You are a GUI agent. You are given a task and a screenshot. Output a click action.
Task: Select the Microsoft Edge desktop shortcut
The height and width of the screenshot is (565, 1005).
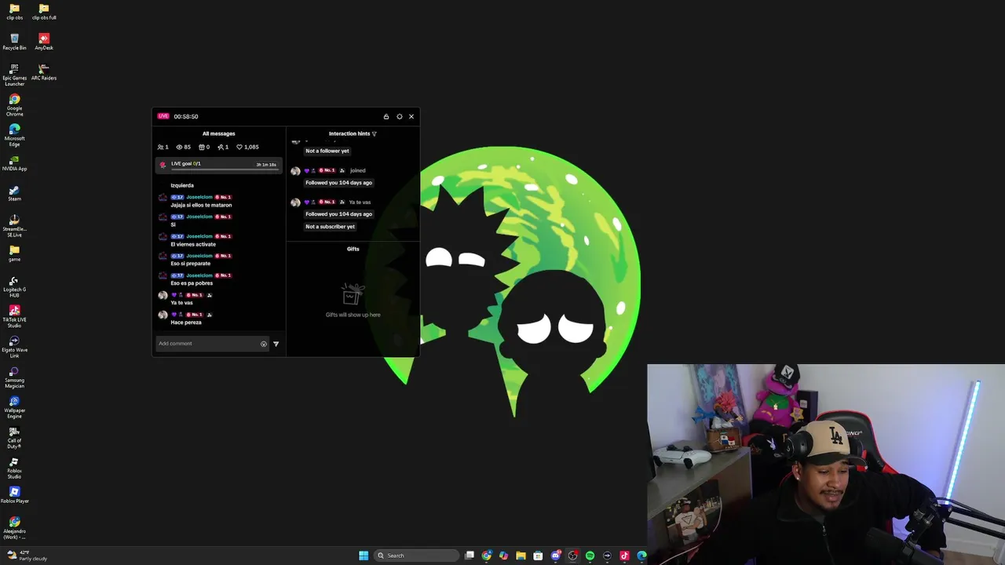click(x=14, y=135)
